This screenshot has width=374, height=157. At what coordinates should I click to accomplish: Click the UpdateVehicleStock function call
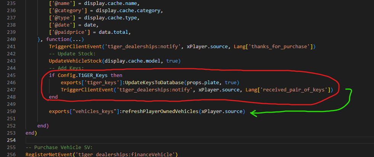[x=76, y=61]
